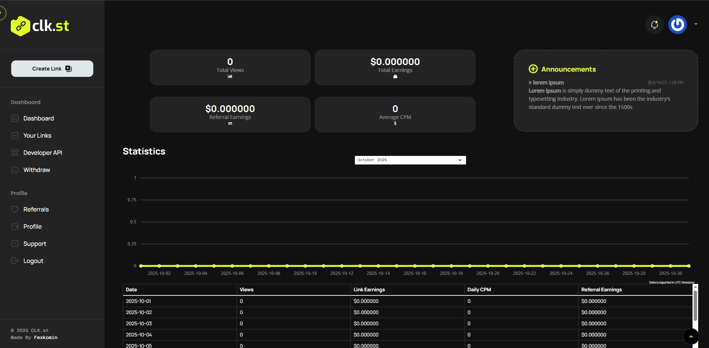
Task: Click the scroll-to-top arrow button
Action: [x=691, y=336]
